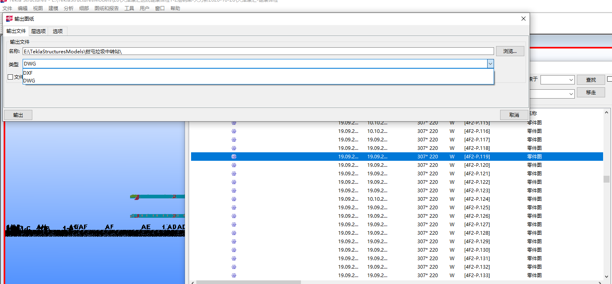Image resolution: width=612 pixels, height=284 pixels.
Task: Switch to the 输出文件 tab
Action: (x=16, y=31)
